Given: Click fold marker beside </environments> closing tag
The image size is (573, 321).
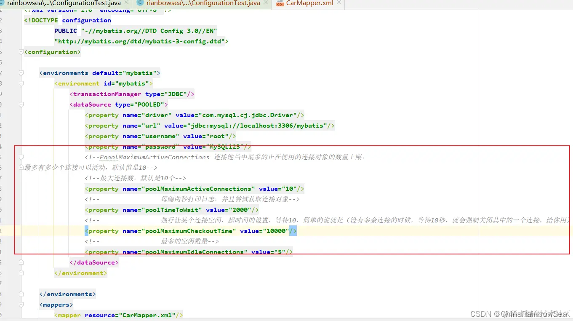Looking at the screenshot, I should click(21, 294).
